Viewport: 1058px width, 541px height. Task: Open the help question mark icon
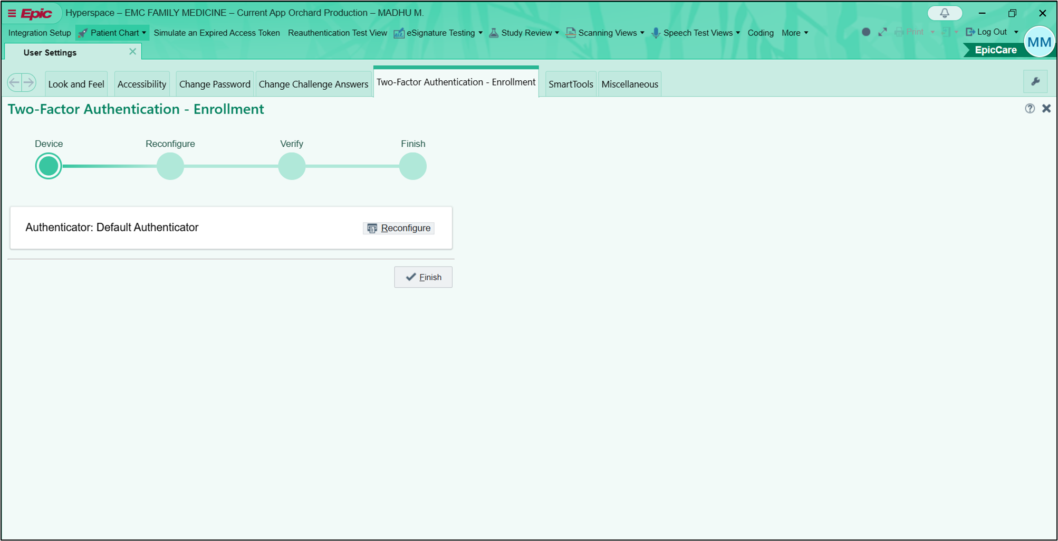(1030, 108)
